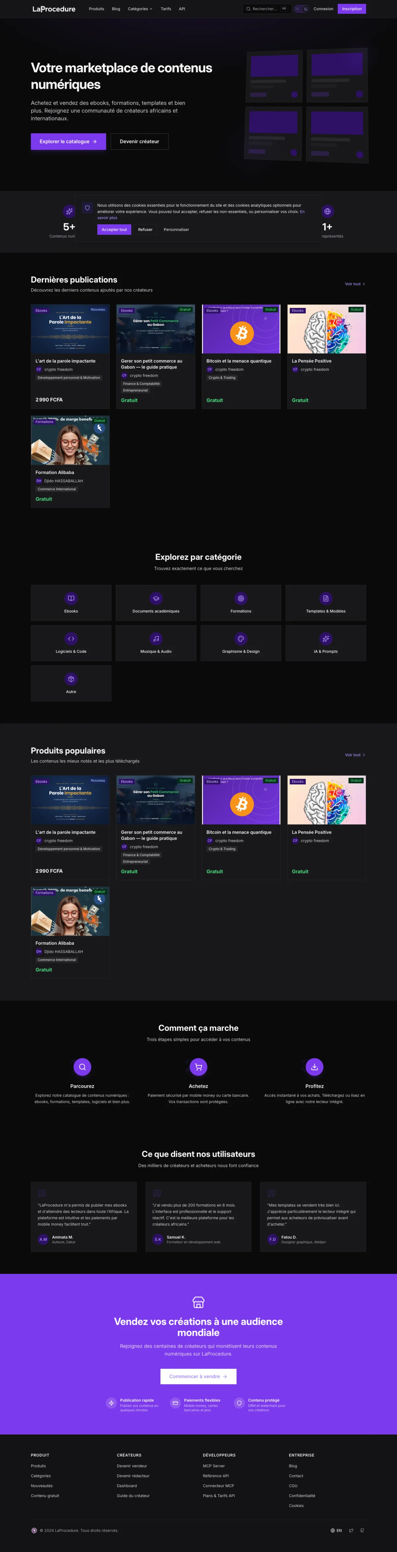
Task: Open the Produits nav item
Action: pos(96,9)
